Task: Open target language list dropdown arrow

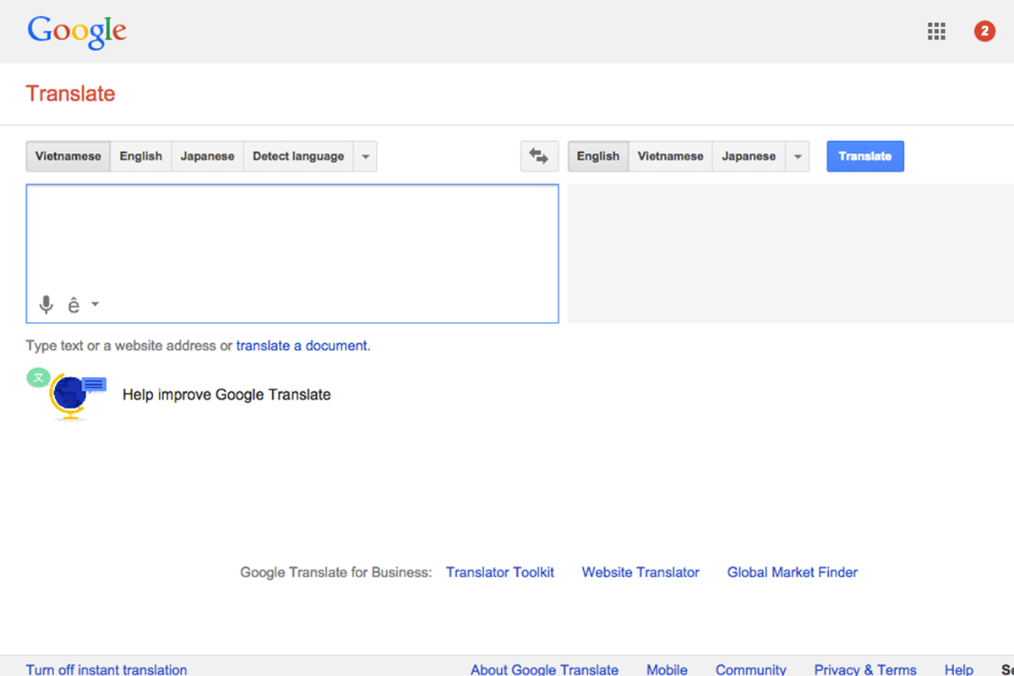Action: click(x=798, y=156)
